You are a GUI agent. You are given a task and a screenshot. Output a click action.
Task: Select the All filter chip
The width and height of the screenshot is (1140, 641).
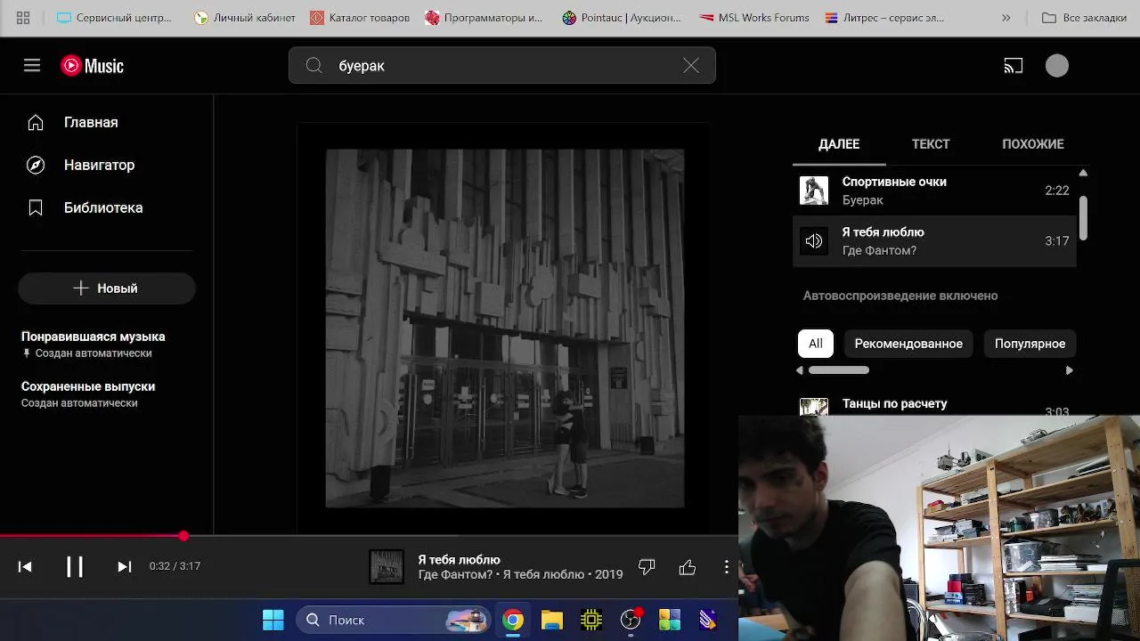click(816, 344)
